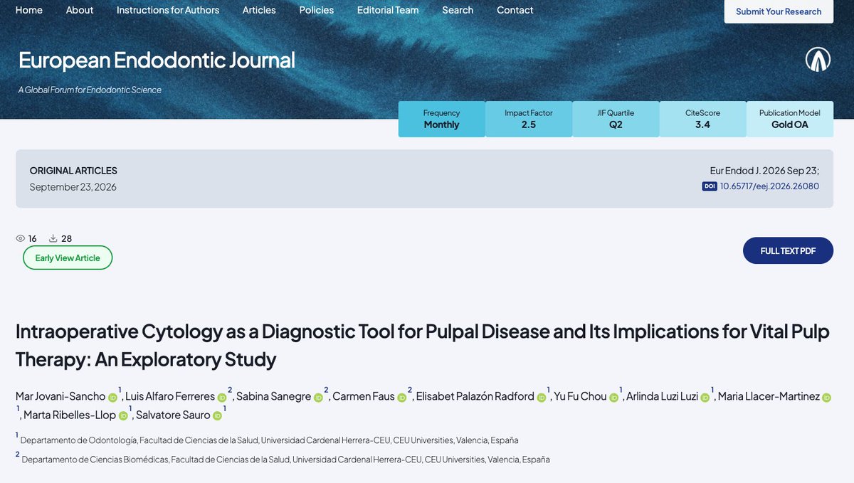Open the FULL TEXT PDF
Screen dimensions: 854x483
(x=788, y=250)
